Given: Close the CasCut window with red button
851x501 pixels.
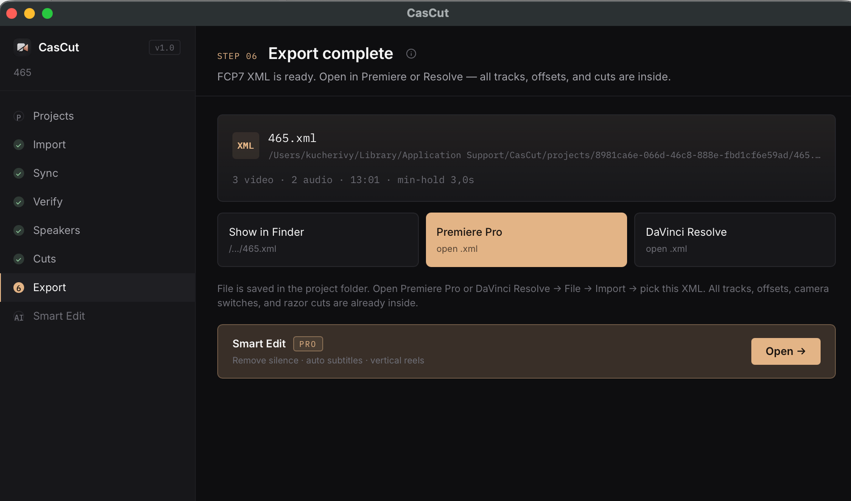Looking at the screenshot, I should tap(12, 13).
